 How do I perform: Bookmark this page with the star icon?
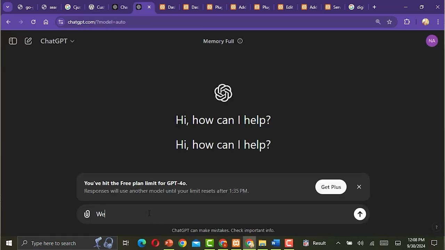click(389, 22)
